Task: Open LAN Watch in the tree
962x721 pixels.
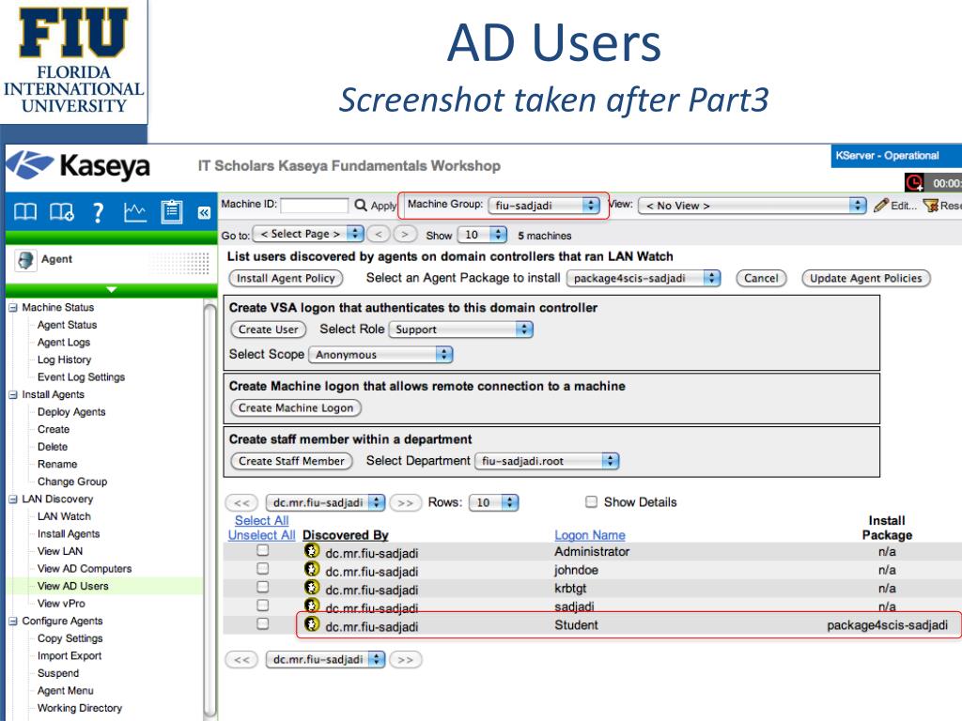Action: pyautogui.click(x=64, y=516)
